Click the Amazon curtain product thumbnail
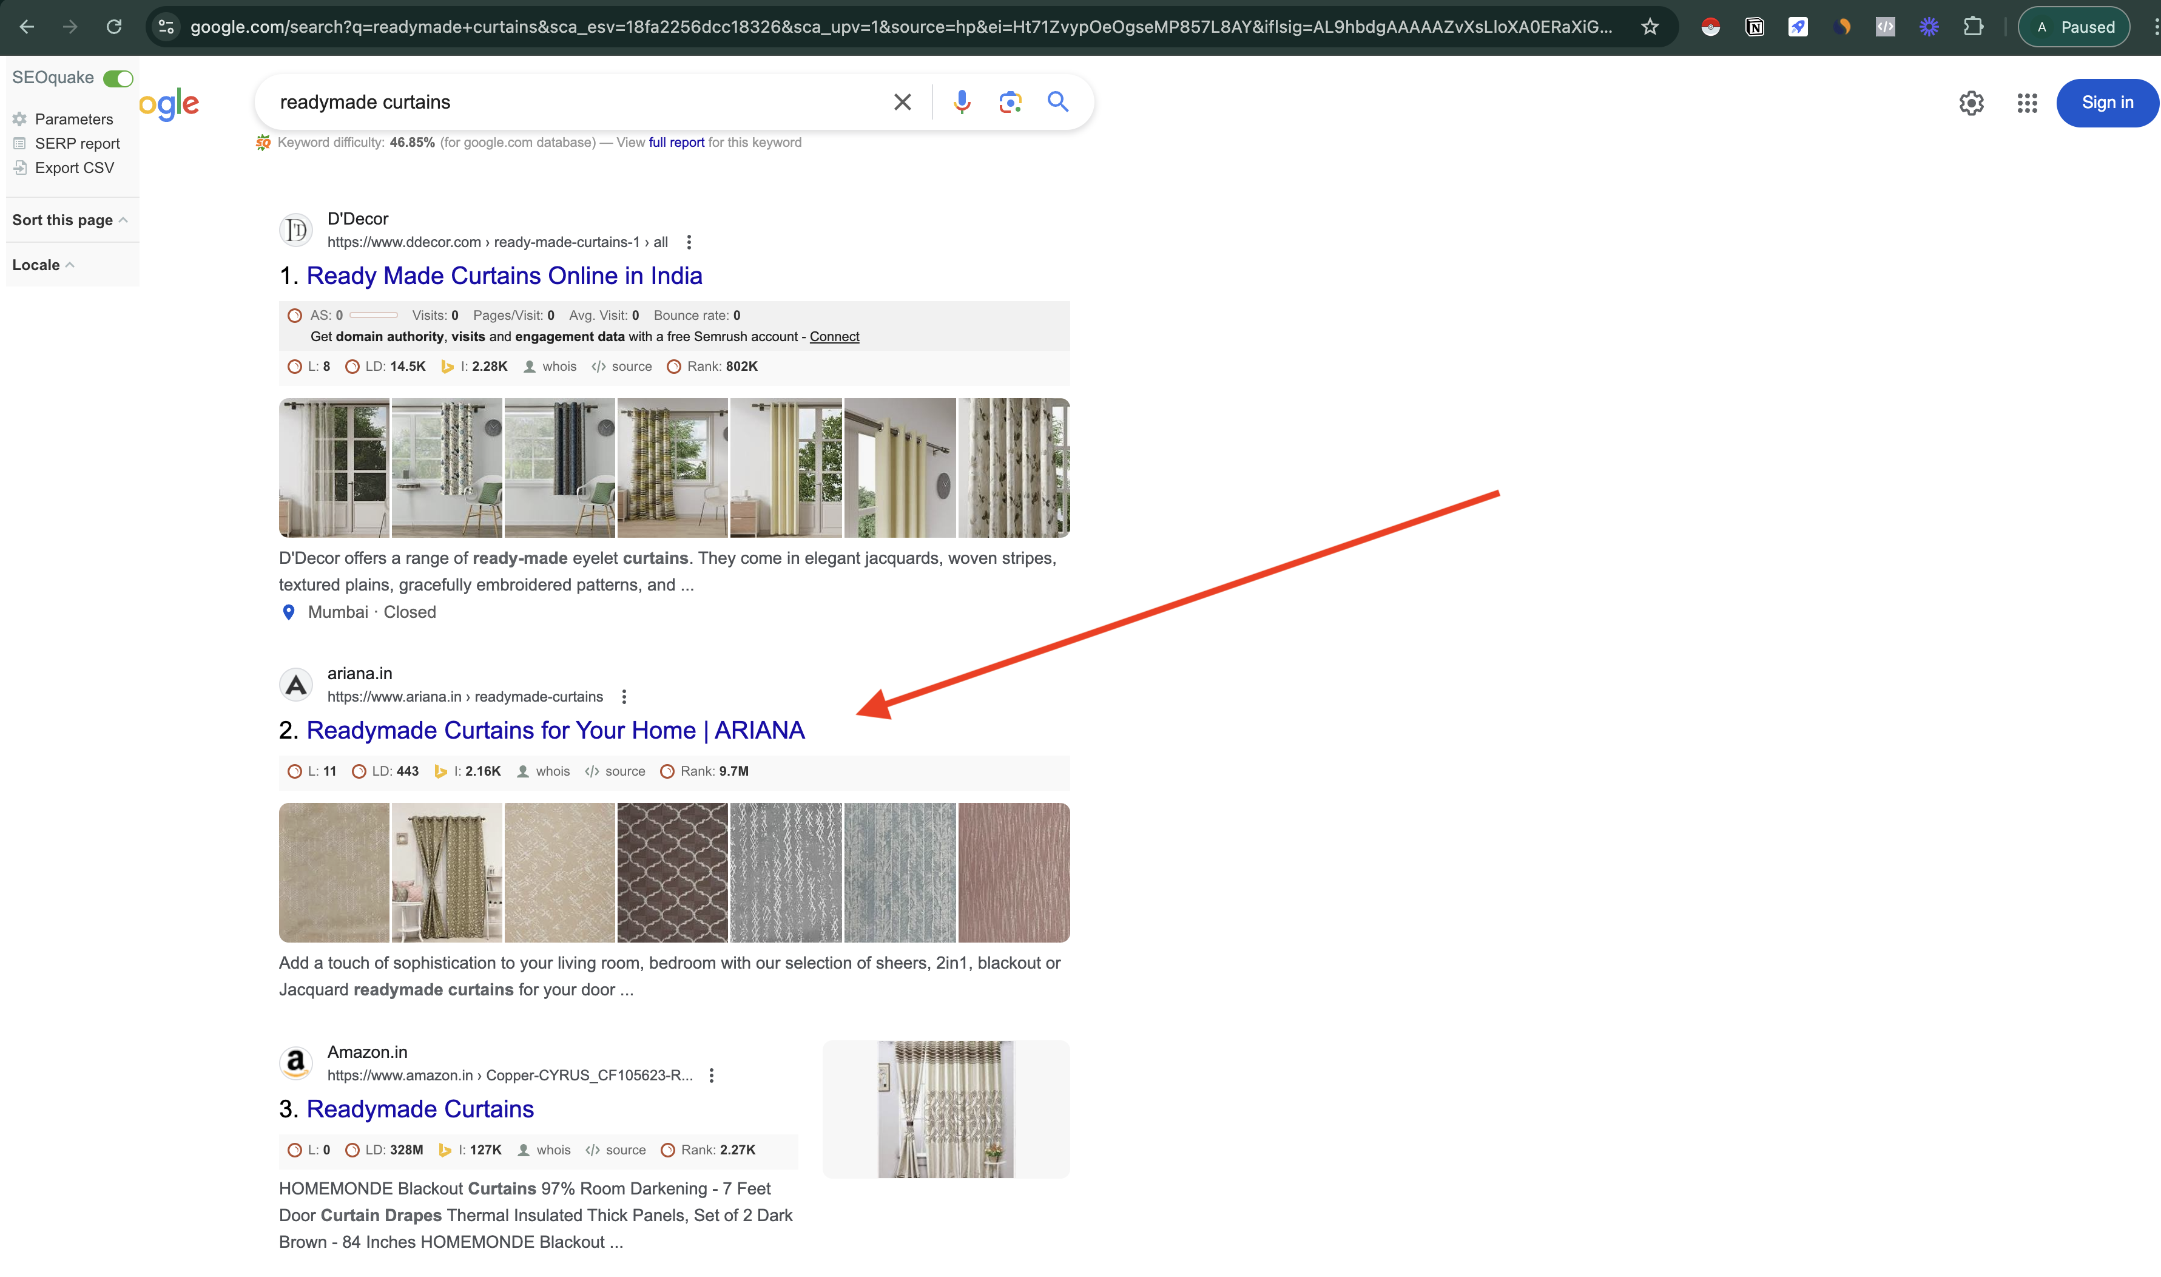2161x1277 pixels. pyautogui.click(x=945, y=1108)
